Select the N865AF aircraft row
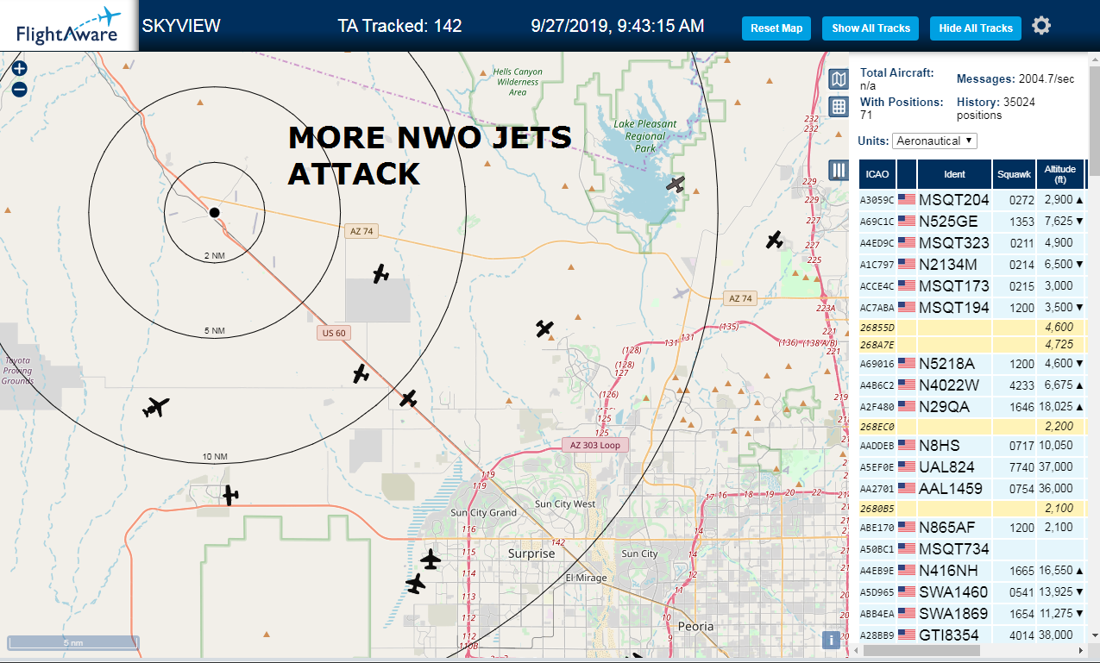 coord(972,528)
